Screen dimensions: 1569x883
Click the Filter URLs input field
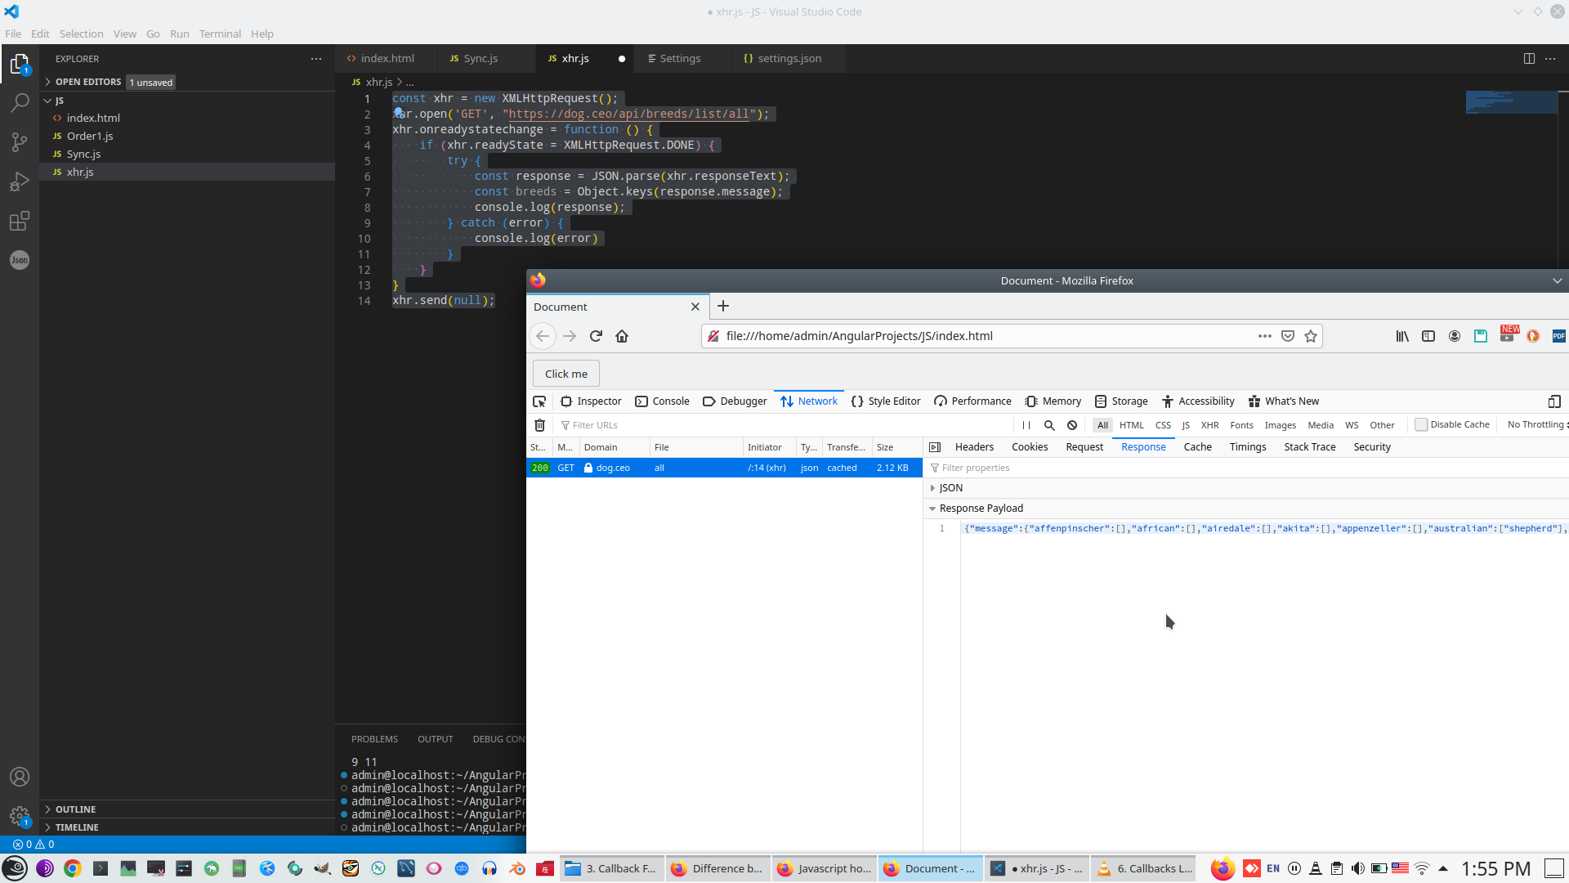click(x=784, y=425)
